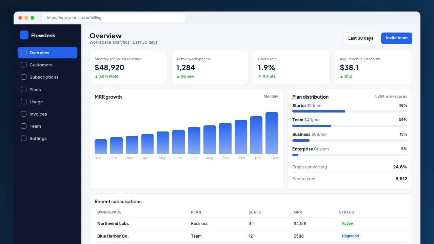The width and height of the screenshot is (434, 244).
Task: Click the Upgraded status badge
Action: 350,236
